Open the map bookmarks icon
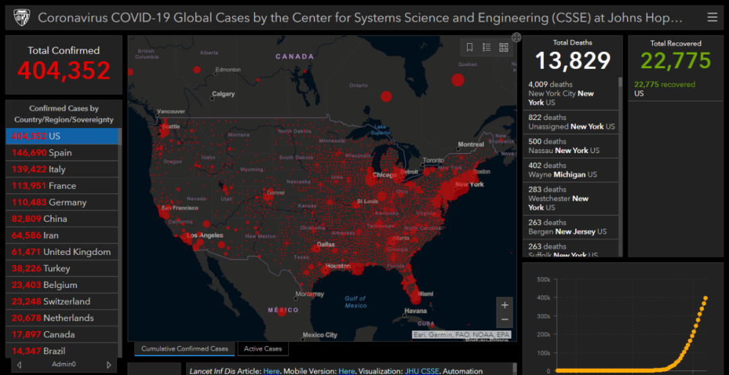 (470, 47)
